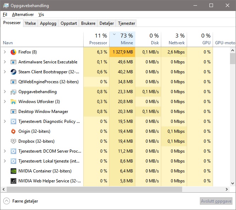
Task: Expand Tjenestevert: Diagnostic Policy entry
Action: [x=5, y=121]
